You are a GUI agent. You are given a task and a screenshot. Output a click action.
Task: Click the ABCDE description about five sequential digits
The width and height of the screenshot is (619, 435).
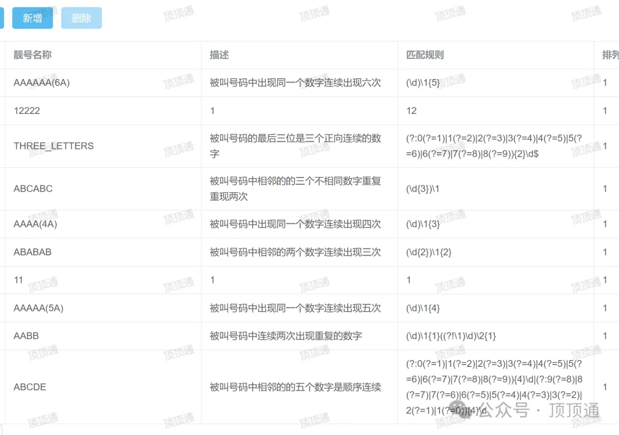click(x=295, y=387)
